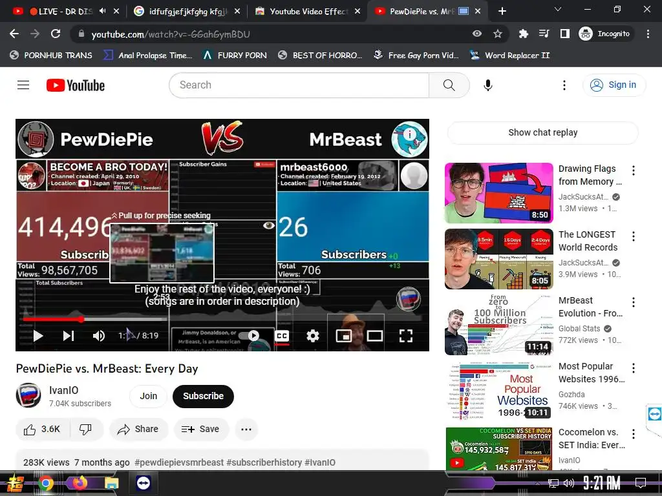Play the video with the play button
Image resolution: width=662 pixels, height=496 pixels.
pos(38,336)
